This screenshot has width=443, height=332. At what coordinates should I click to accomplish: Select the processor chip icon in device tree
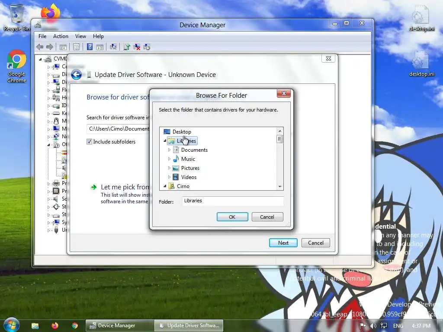point(56,191)
